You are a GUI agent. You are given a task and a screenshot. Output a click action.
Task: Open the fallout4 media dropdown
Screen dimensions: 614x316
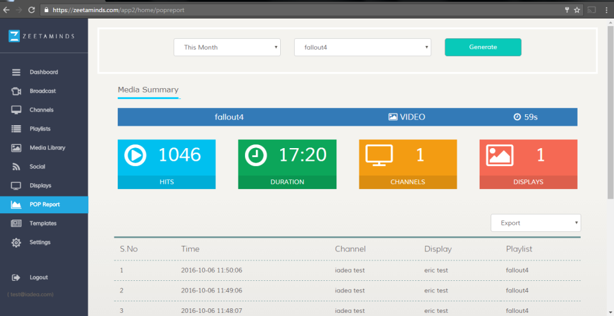(x=363, y=47)
